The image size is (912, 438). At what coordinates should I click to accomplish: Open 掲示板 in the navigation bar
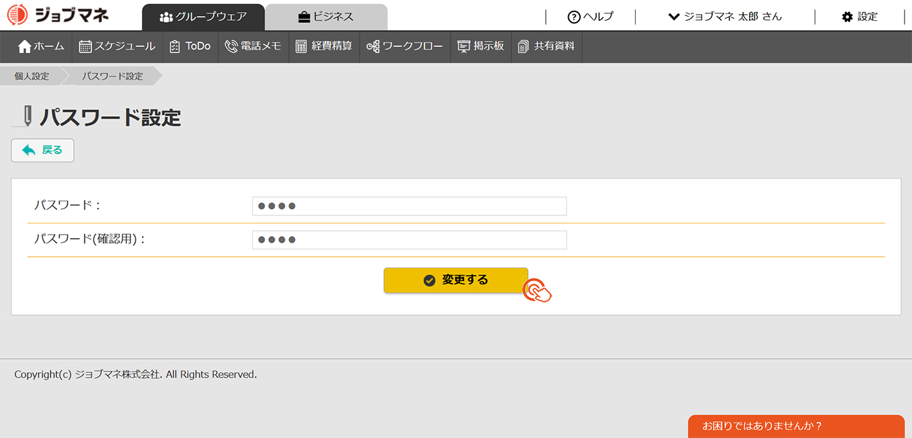click(481, 46)
